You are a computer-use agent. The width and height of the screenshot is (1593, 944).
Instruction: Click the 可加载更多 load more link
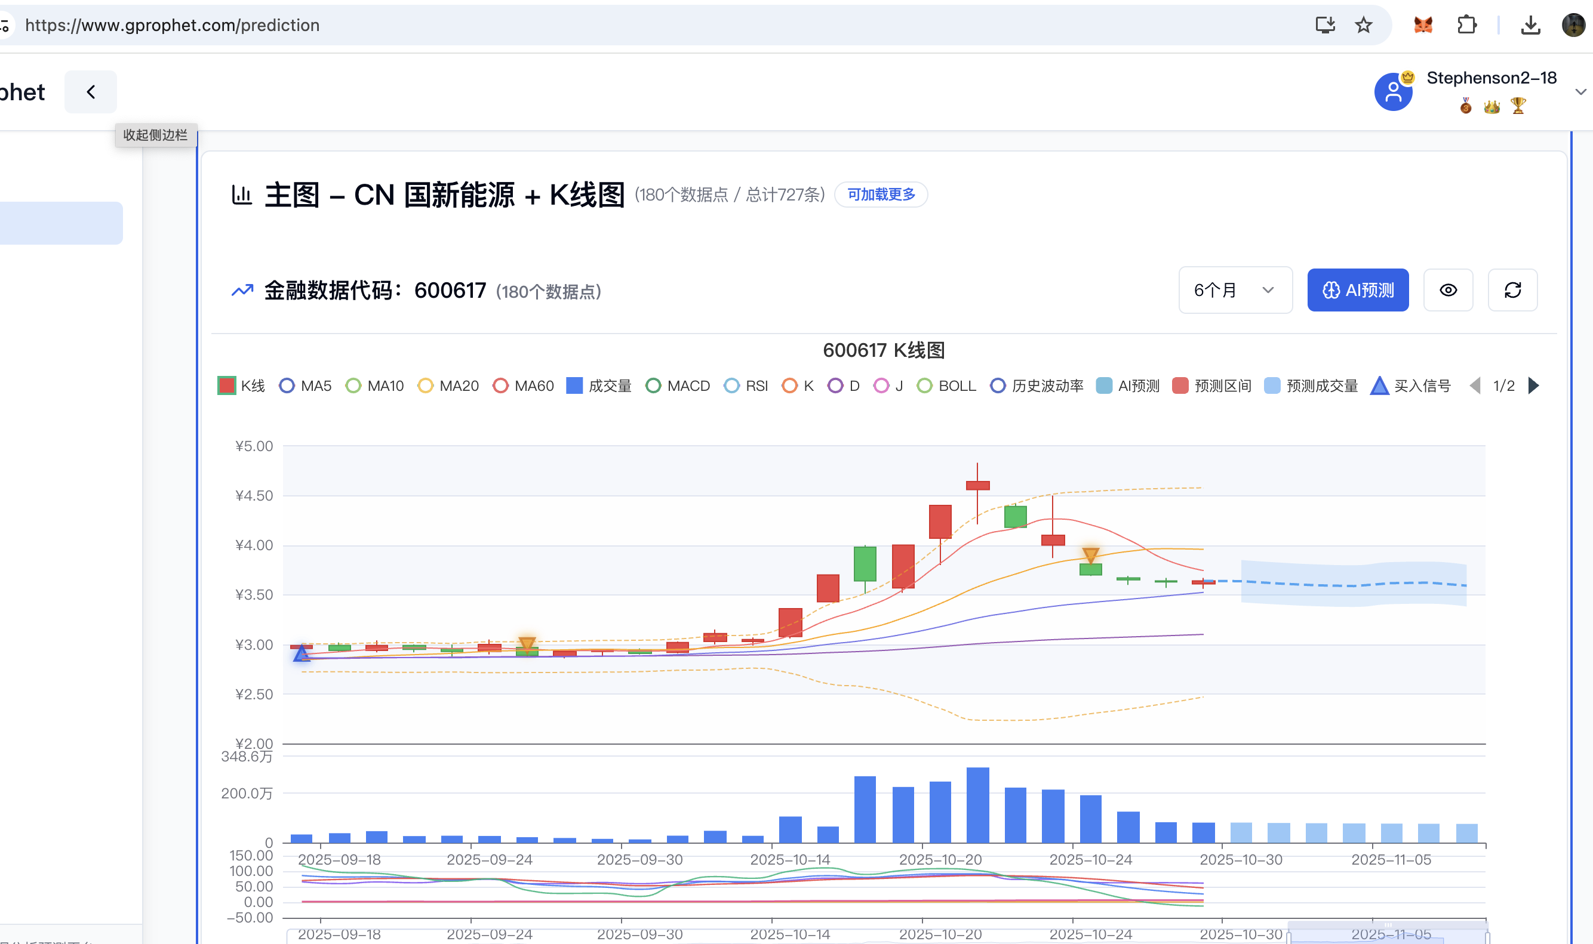[881, 195]
